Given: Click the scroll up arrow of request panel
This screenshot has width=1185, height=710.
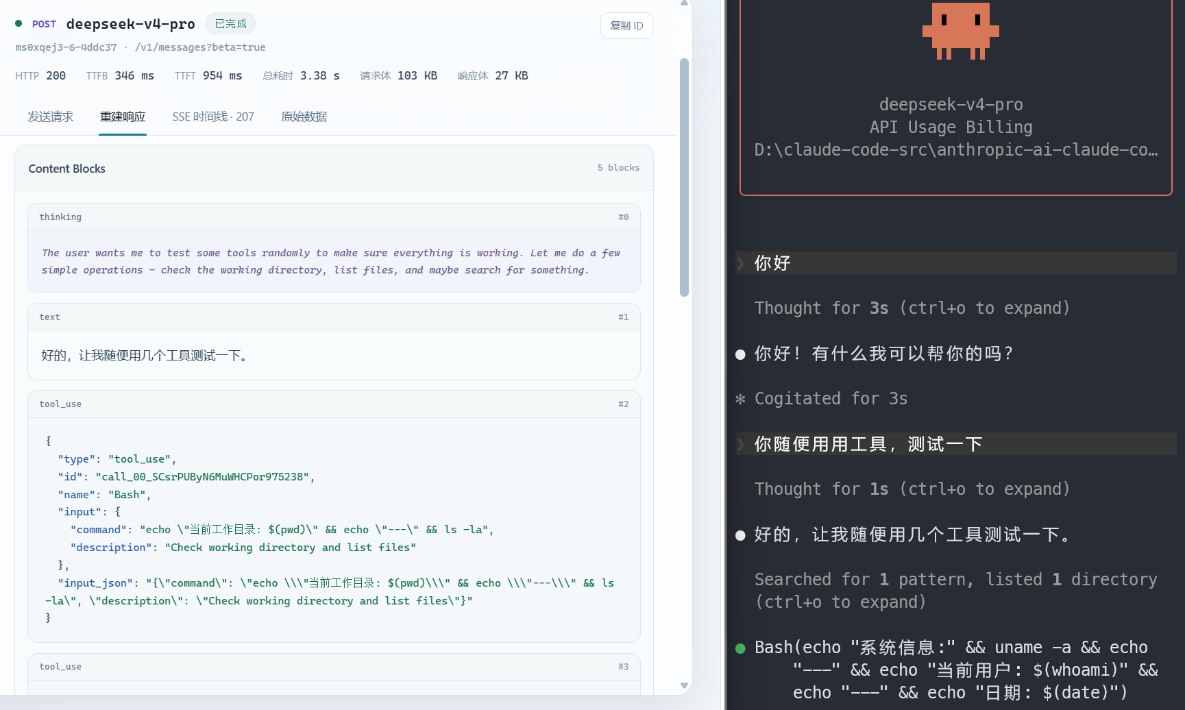Looking at the screenshot, I should [684, 3].
